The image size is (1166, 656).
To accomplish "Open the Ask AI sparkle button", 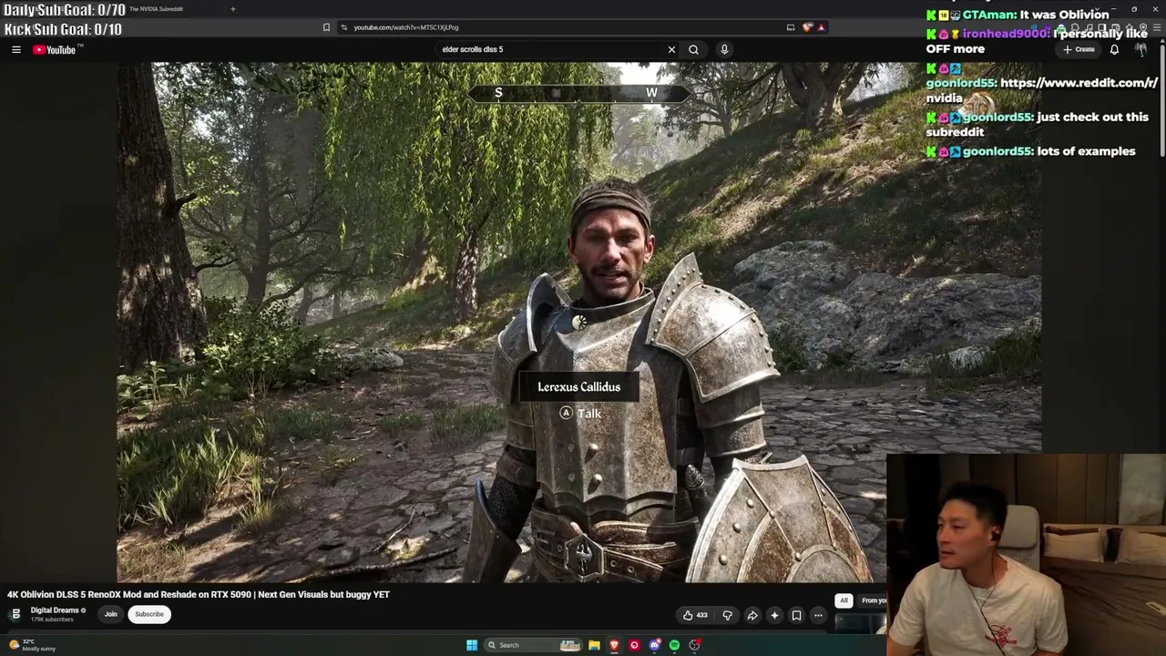I will (774, 616).
